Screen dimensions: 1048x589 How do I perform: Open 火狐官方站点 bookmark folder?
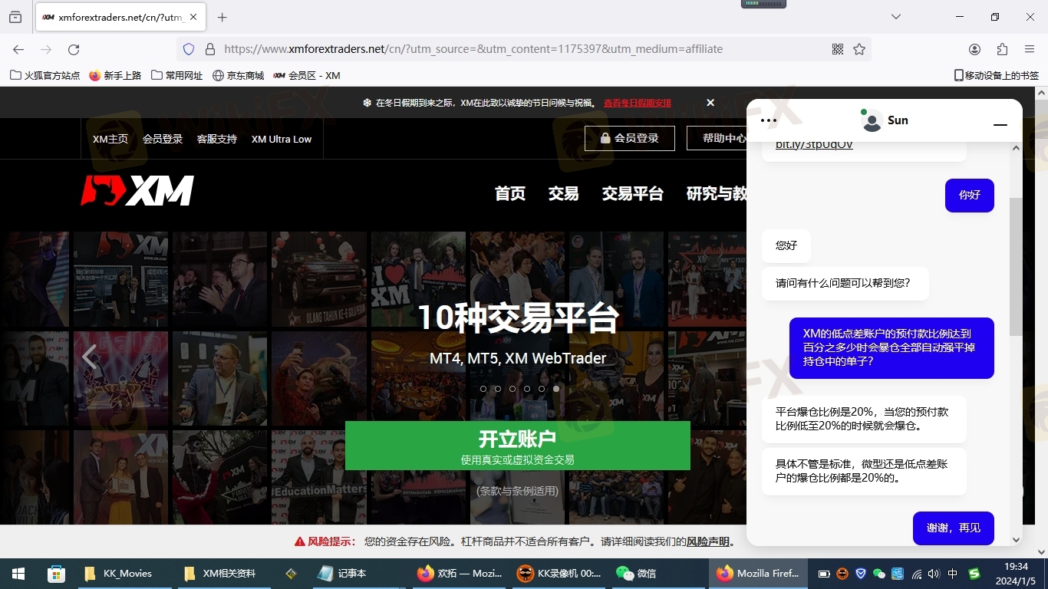[44, 75]
